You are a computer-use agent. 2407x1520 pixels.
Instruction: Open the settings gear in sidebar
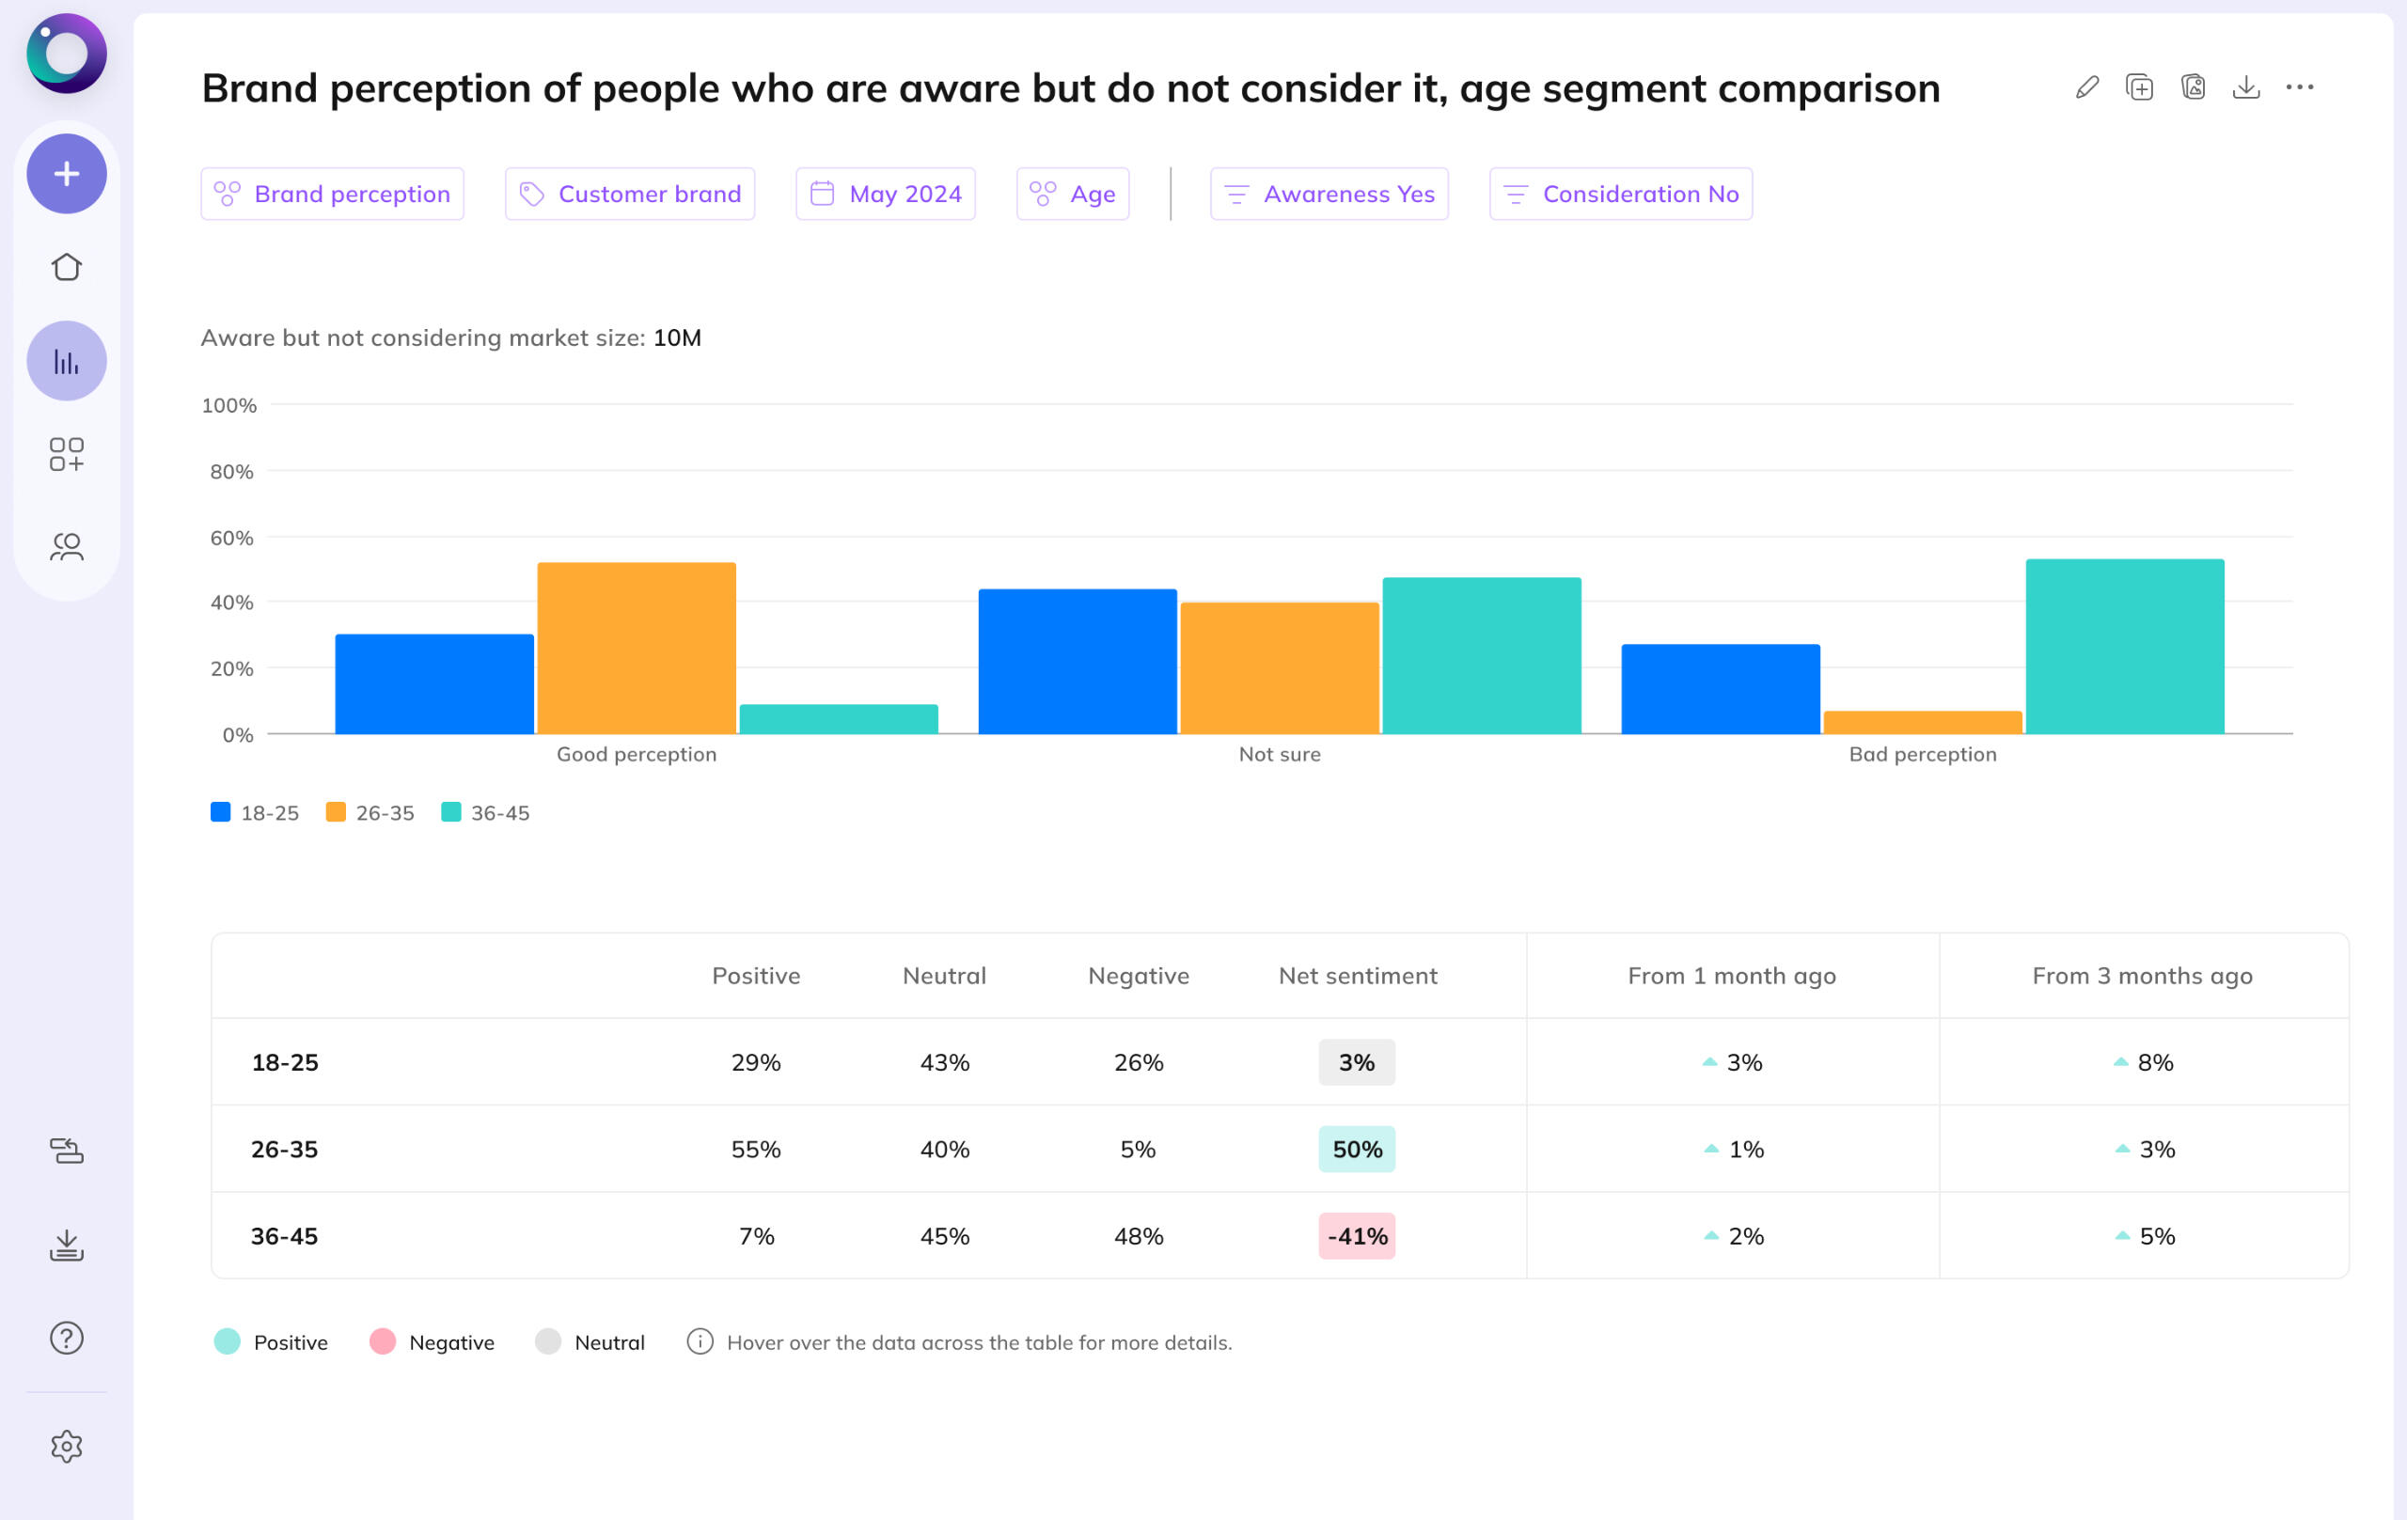point(66,1445)
